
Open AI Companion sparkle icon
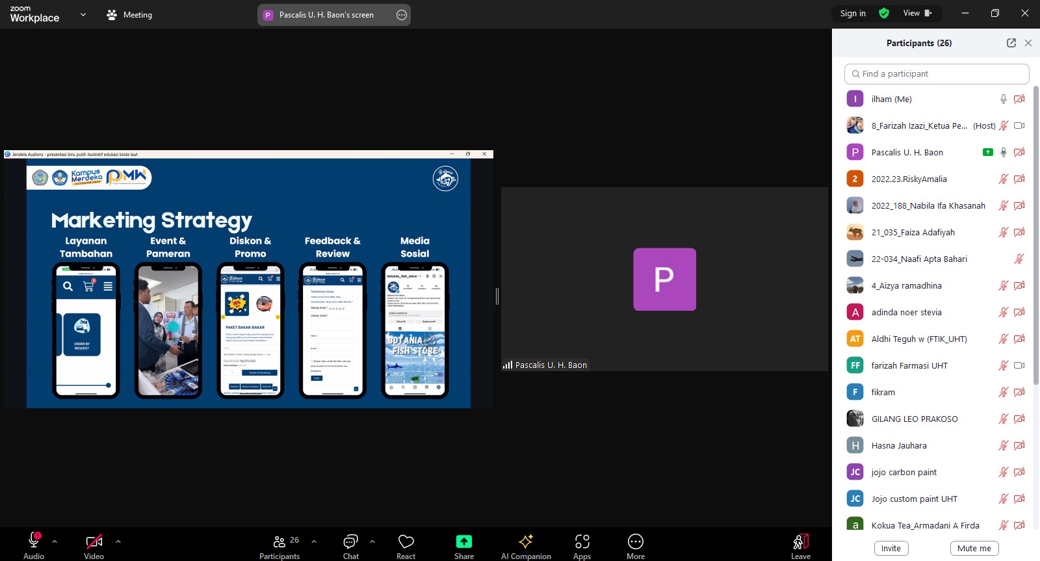pos(526,541)
